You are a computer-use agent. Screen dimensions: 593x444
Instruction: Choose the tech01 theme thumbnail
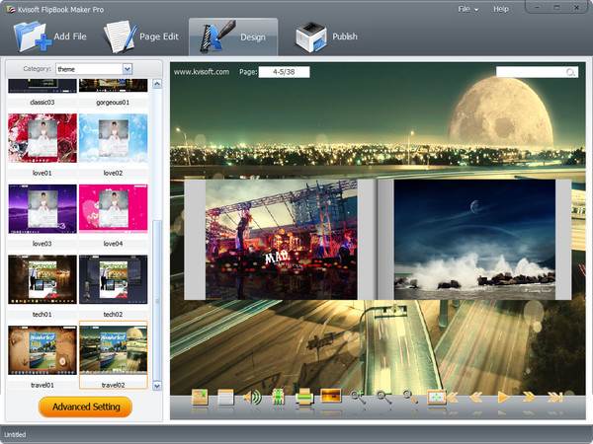click(x=42, y=279)
